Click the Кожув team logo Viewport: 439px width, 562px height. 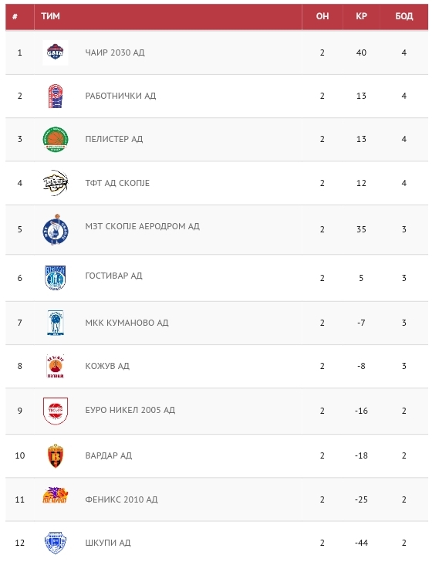click(55, 366)
